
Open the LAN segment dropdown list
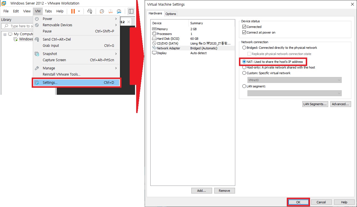click(294, 93)
